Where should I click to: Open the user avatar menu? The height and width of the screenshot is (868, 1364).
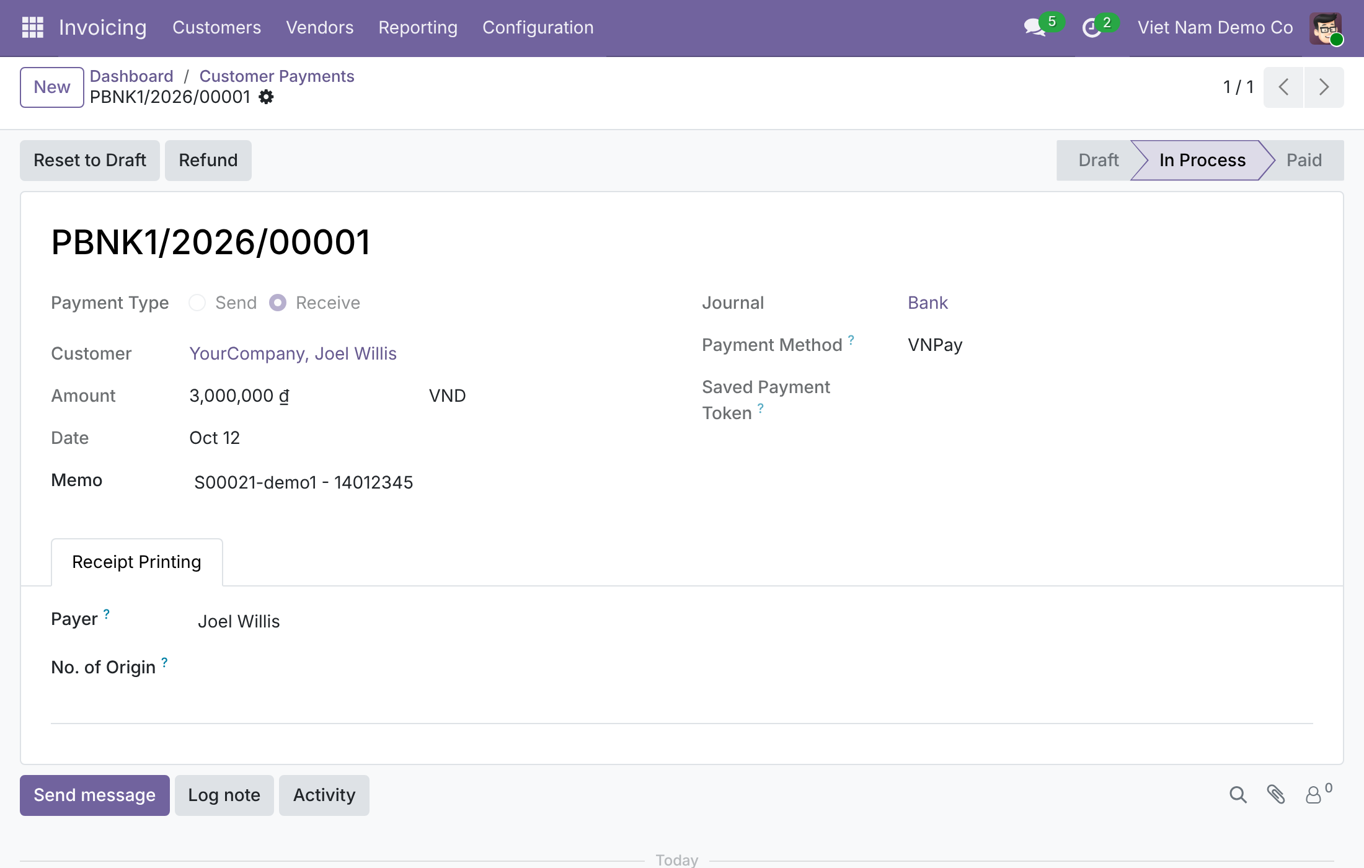tap(1326, 28)
